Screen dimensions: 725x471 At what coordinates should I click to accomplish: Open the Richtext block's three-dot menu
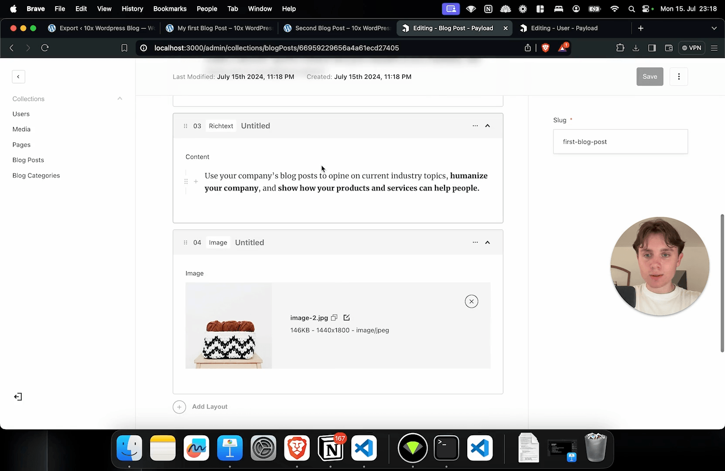[x=475, y=126]
